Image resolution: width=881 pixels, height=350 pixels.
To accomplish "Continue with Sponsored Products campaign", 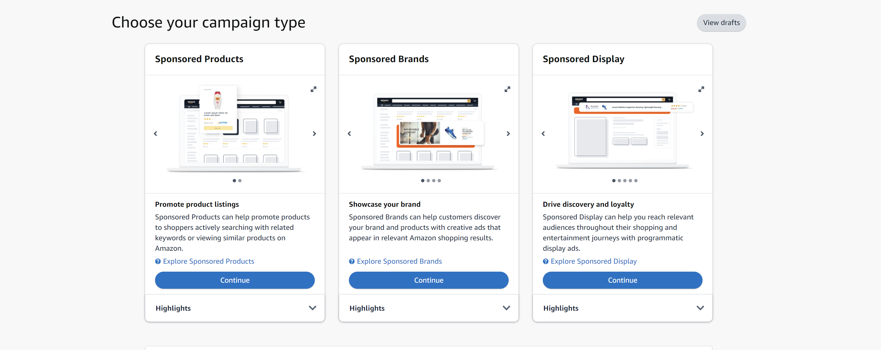I will point(235,280).
